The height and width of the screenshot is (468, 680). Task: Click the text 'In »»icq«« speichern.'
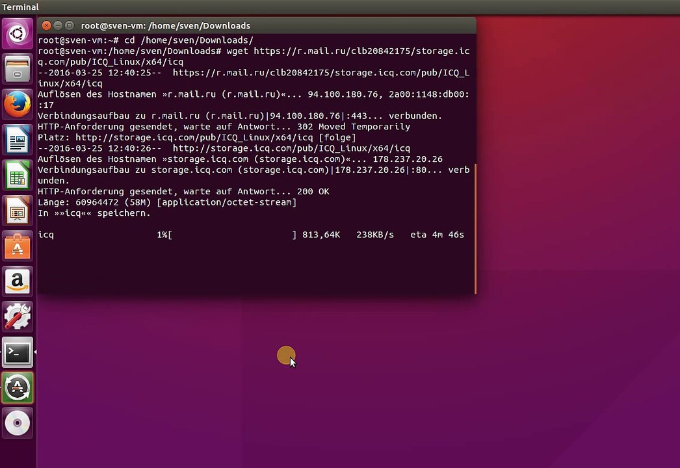94,213
